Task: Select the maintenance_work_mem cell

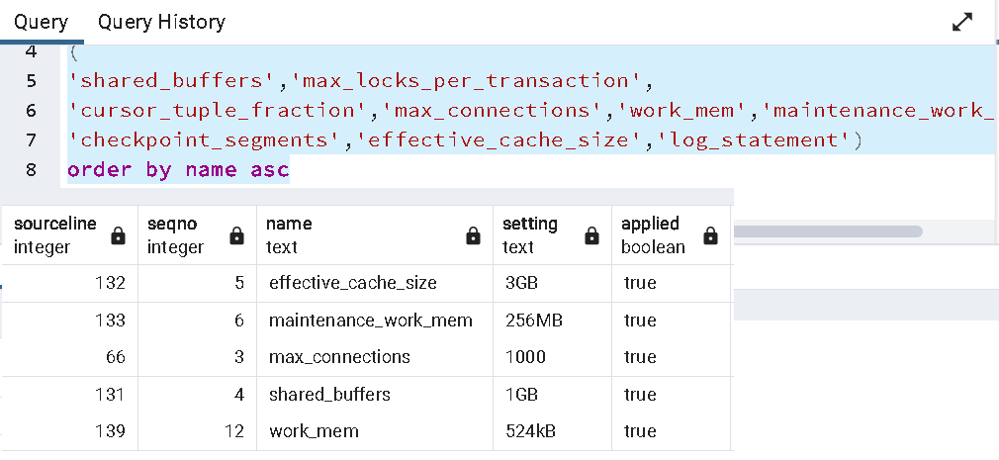Action: point(375,320)
